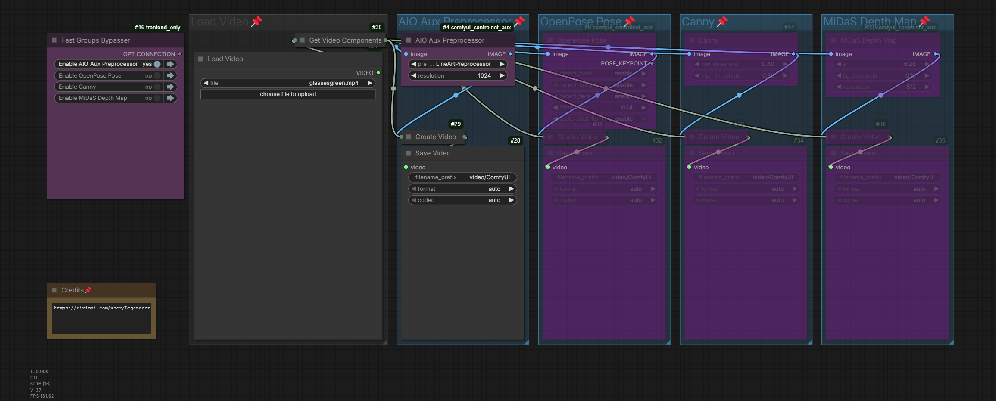This screenshot has width=996, height=401.
Task: Click the filename_prefix field reading video/ComfyUI in node #28
Action: pyautogui.click(x=462, y=177)
